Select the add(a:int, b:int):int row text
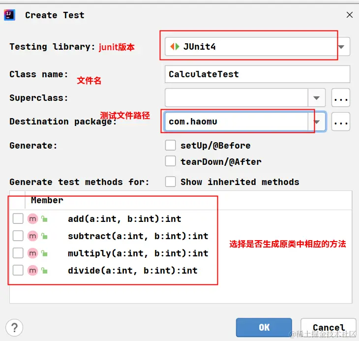 pos(124,219)
